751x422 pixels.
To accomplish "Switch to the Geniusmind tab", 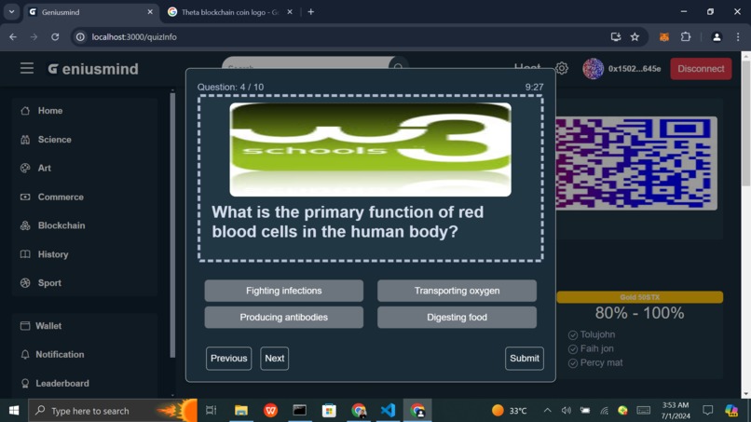I will (91, 12).
